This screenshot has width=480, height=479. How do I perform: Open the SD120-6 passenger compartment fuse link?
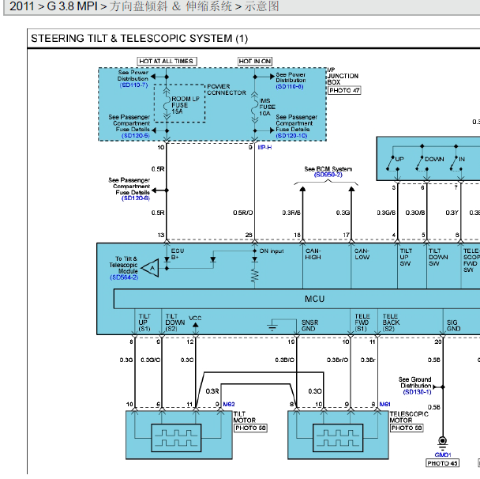(136, 198)
